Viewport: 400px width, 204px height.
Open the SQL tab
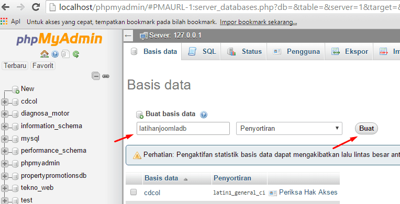pyautogui.click(x=202, y=51)
